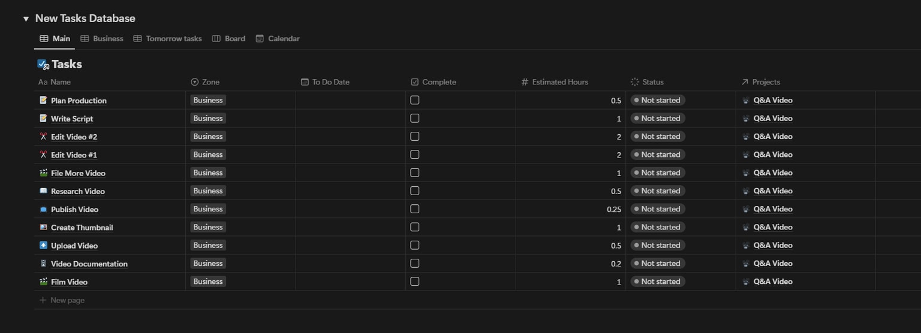This screenshot has height=333, width=921.
Task: Tick the Complete checkbox for Edit Video #2
Action: tap(415, 137)
